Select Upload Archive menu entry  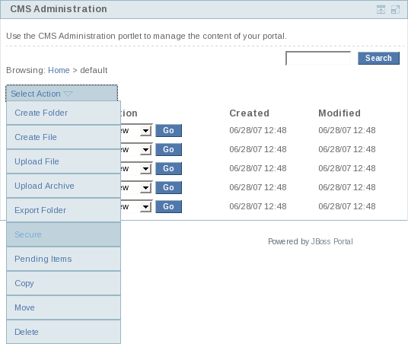63,186
